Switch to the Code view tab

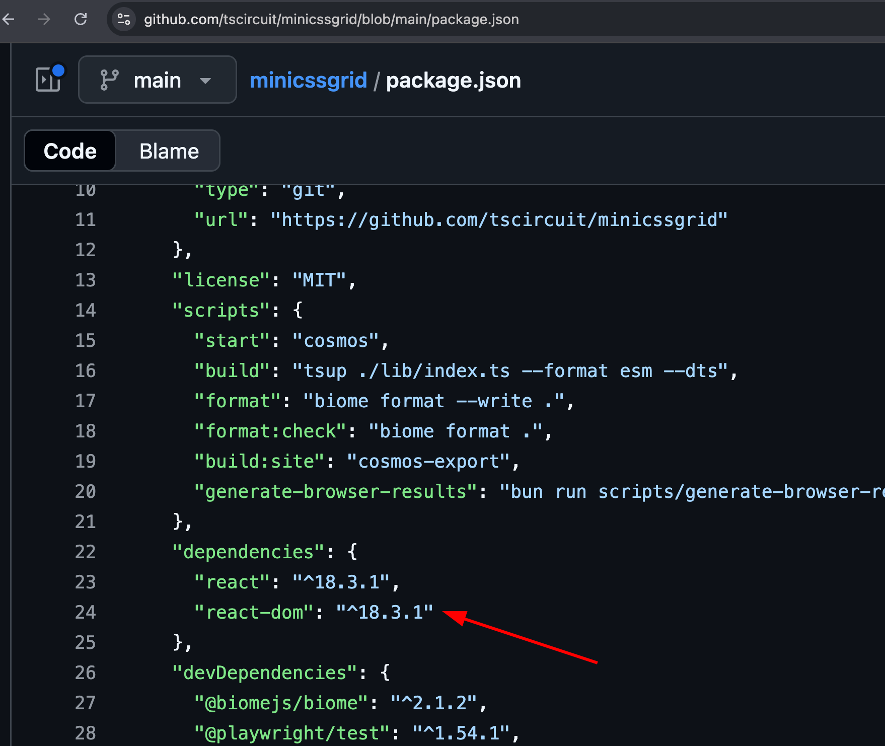click(70, 151)
